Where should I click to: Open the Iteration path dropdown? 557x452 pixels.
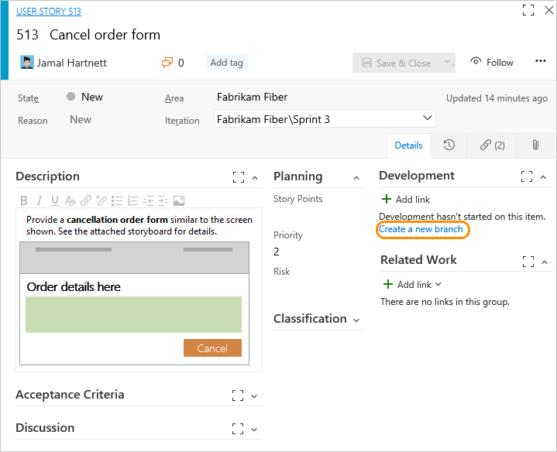point(428,119)
